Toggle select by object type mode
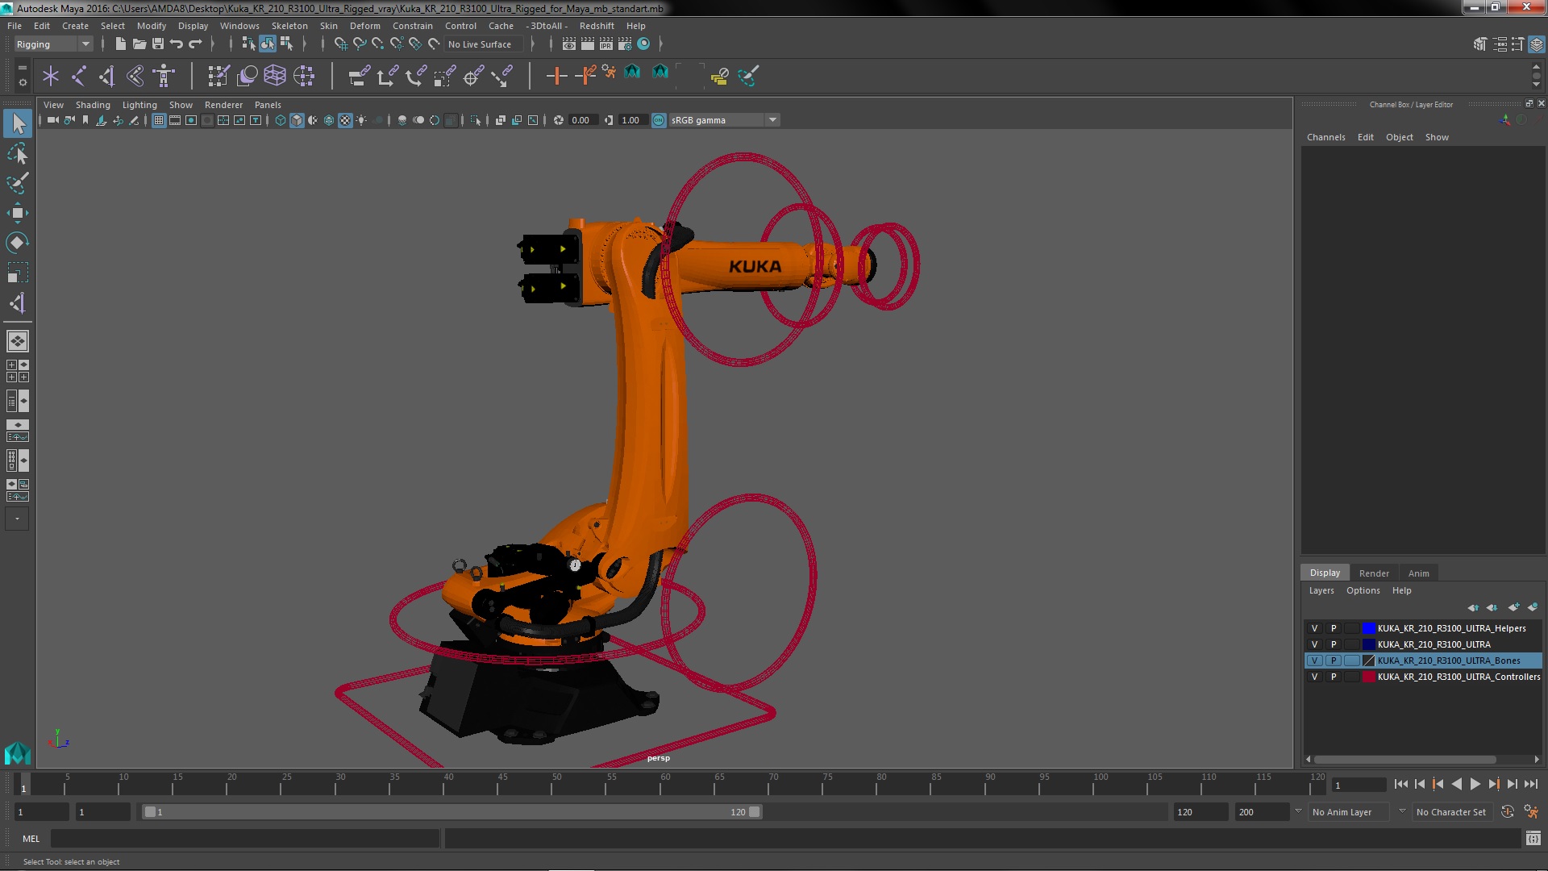Image resolution: width=1548 pixels, height=871 pixels. [268, 44]
